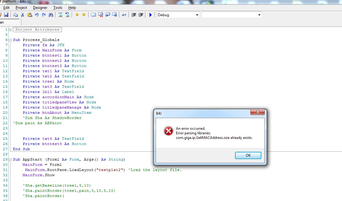Open Find with the binoculars icon
The height and width of the screenshot is (201, 342).
pyautogui.click(x=51, y=15)
